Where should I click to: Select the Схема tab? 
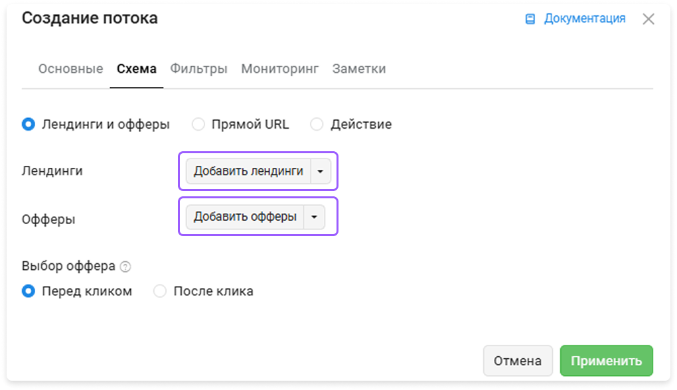click(137, 69)
